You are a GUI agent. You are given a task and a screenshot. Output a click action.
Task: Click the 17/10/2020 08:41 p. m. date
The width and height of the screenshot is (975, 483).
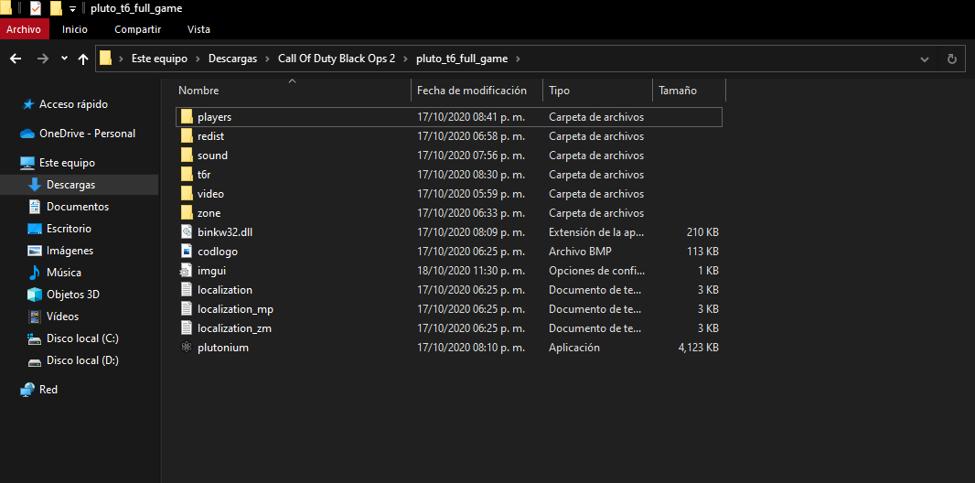[x=471, y=117]
